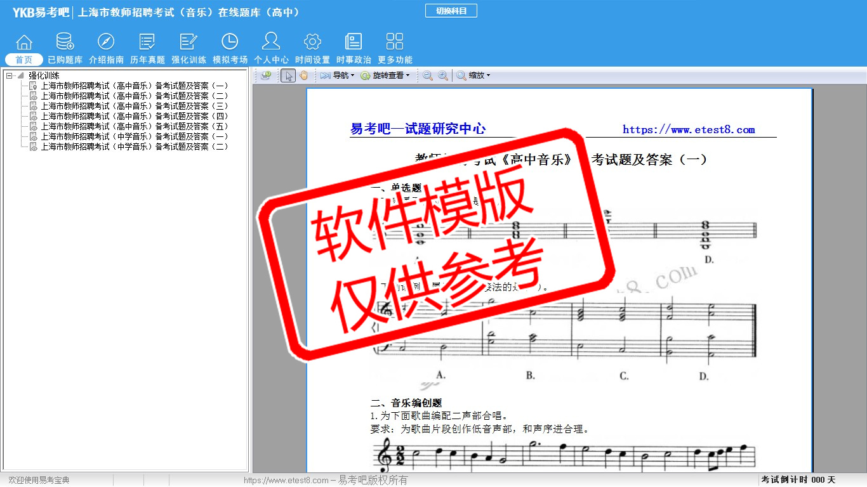Click status bar text 欢迎使用易考宝典
The width and height of the screenshot is (867, 487).
point(39,480)
